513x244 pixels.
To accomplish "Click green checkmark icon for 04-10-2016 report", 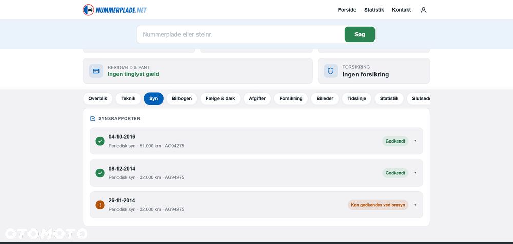I will pos(100,141).
